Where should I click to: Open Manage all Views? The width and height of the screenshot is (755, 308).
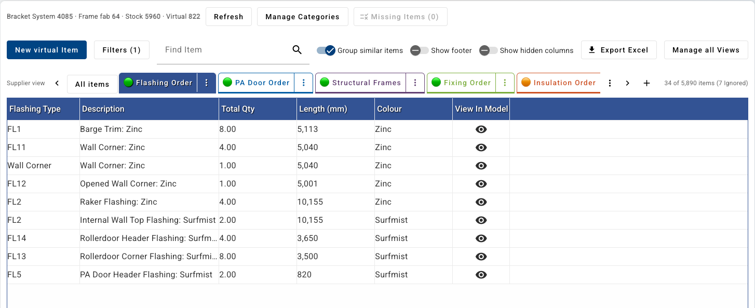[x=706, y=50]
